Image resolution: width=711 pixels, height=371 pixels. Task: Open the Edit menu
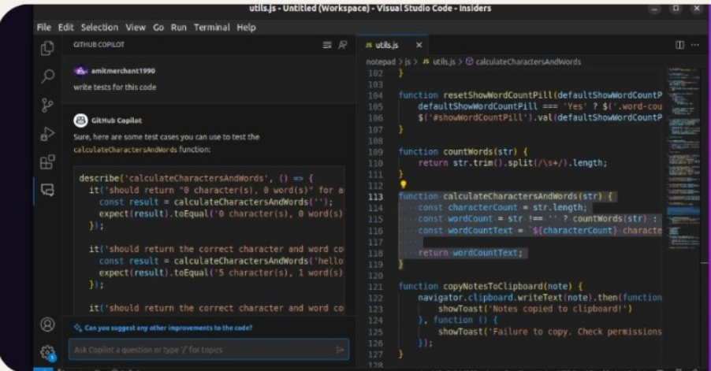(65, 28)
